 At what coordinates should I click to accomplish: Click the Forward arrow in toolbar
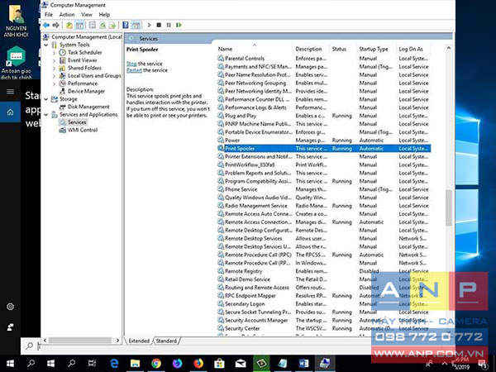[56, 25]
